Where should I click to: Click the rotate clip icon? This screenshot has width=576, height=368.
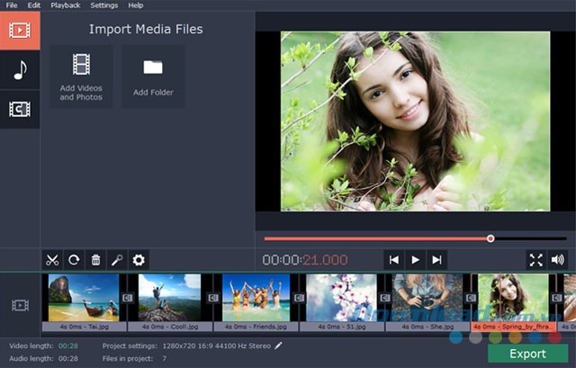(x=74, y=260)
